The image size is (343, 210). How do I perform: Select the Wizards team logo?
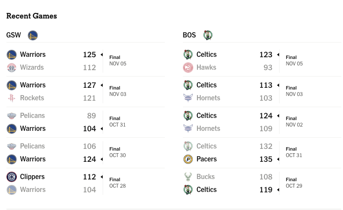pos(12,68)
